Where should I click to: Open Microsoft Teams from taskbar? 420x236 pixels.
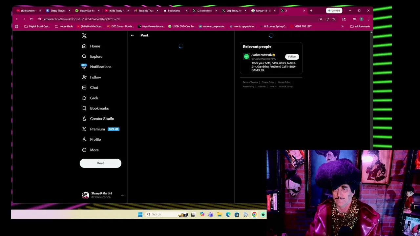point(211,215)
